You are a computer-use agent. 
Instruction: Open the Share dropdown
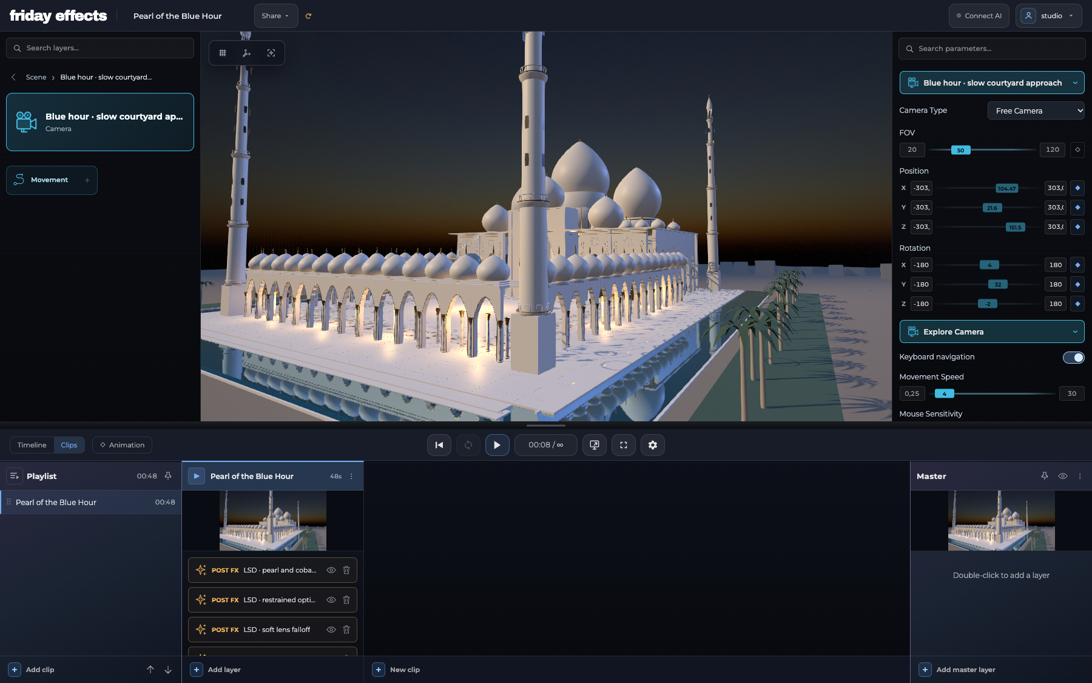[x=276, y=16]
